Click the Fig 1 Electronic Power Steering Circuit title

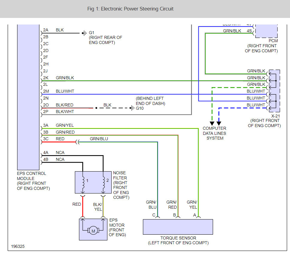(x=130, y=9)
